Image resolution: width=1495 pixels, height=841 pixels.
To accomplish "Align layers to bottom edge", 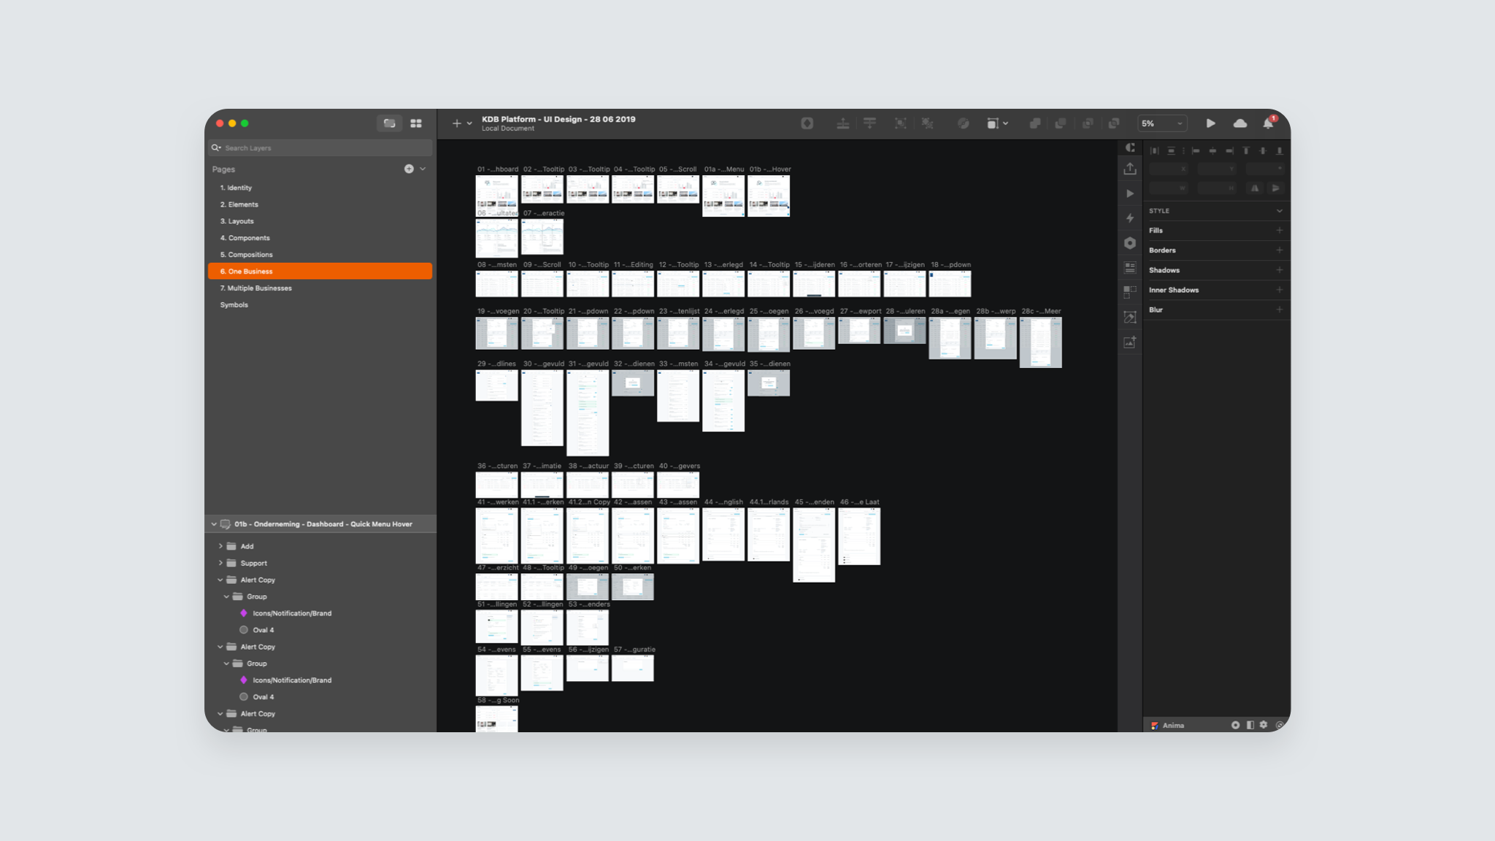I will 1279,151.
